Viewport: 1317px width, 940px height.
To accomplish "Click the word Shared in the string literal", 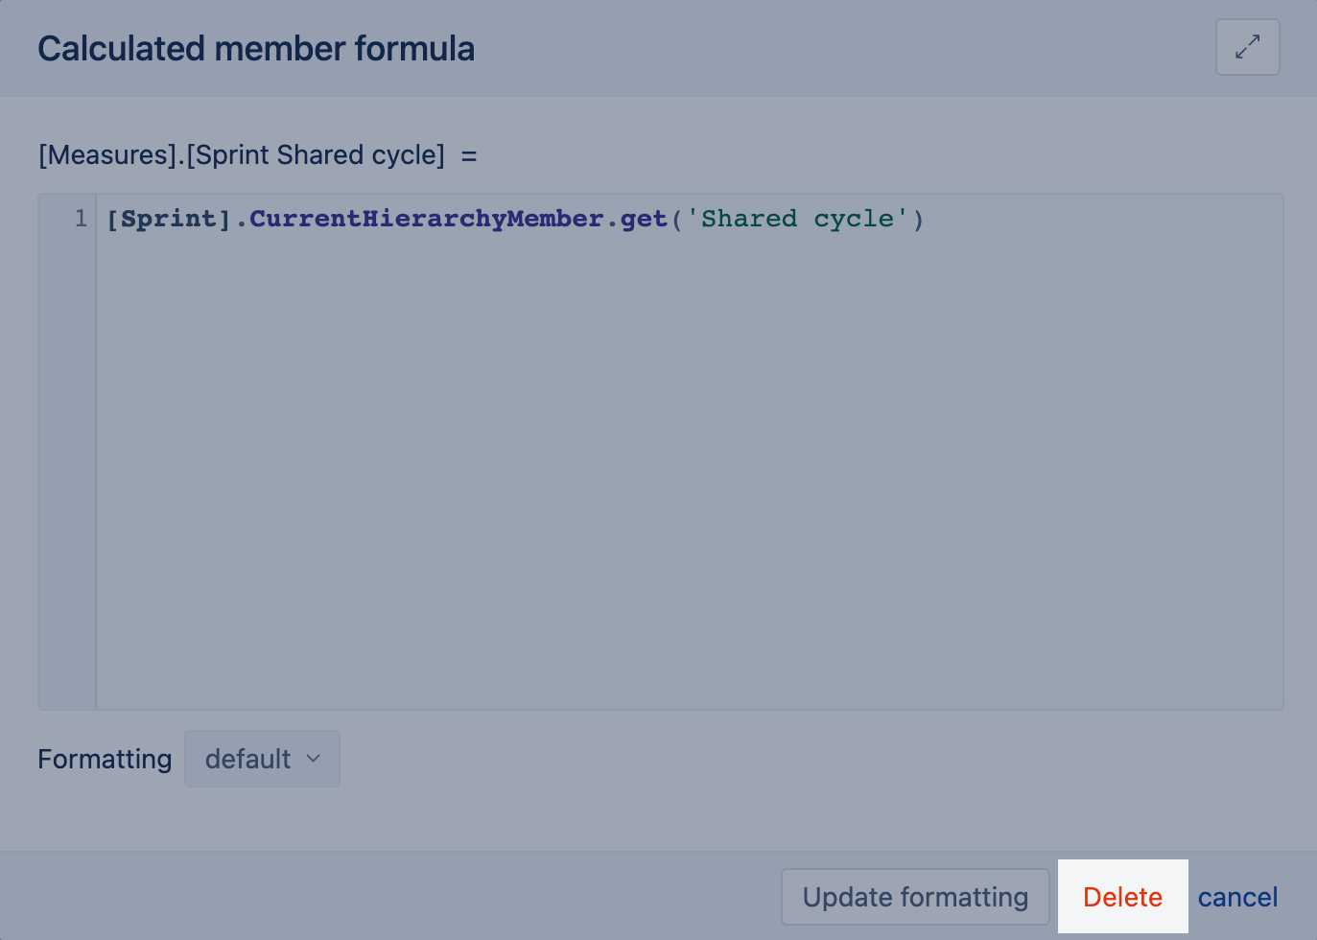I will 749,219.
